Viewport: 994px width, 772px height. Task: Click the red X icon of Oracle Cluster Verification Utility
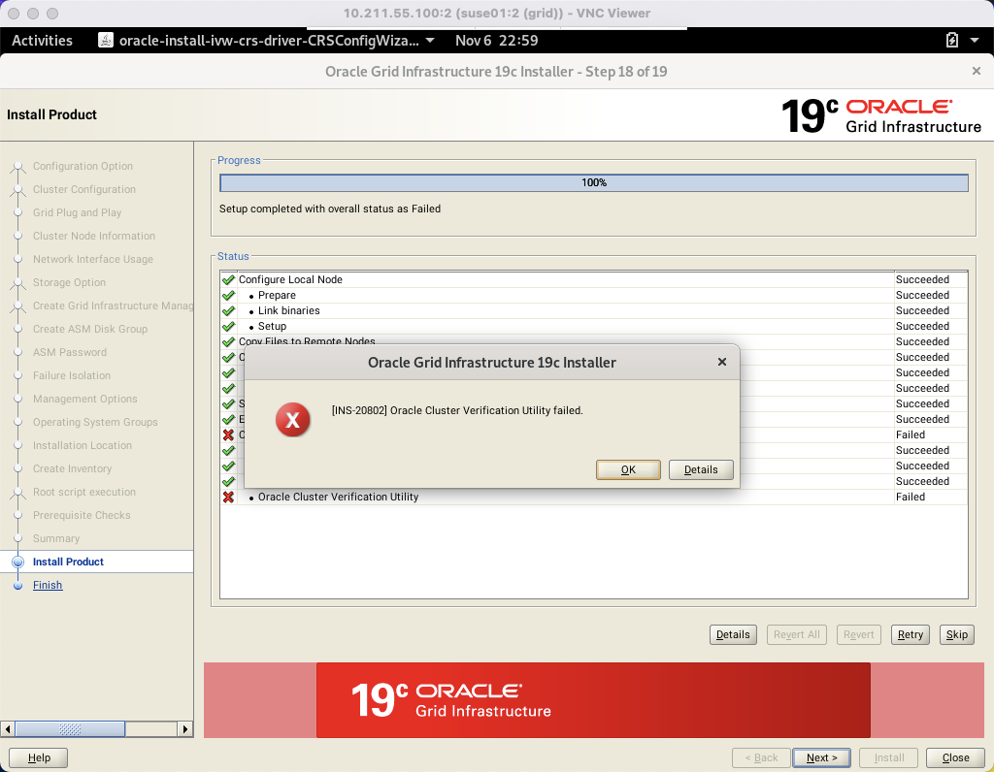tap(228, 498)
